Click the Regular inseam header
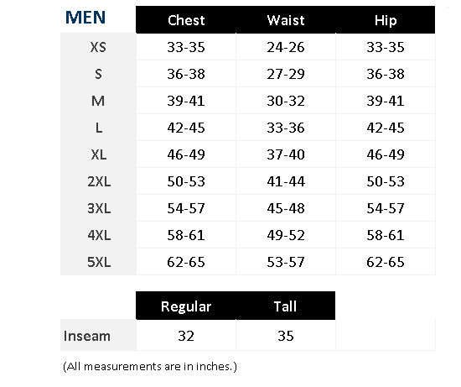 (x=186, y=306)
